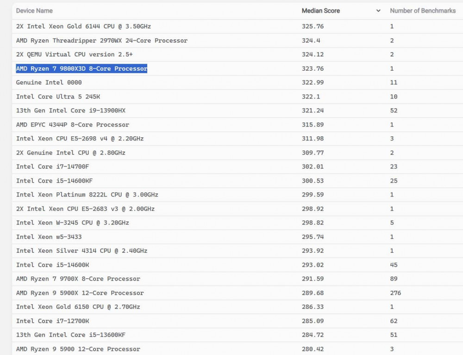The image size is (463, 355).
Task: Click benchmark count 52 for i9-13900HX
Action: [394, 110]
